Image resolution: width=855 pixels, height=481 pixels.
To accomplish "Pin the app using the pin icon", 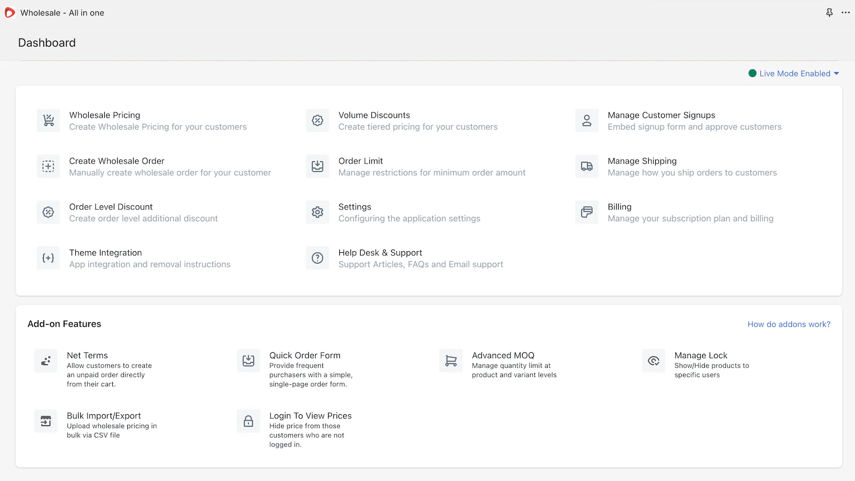I will click(x=829, y=13).
